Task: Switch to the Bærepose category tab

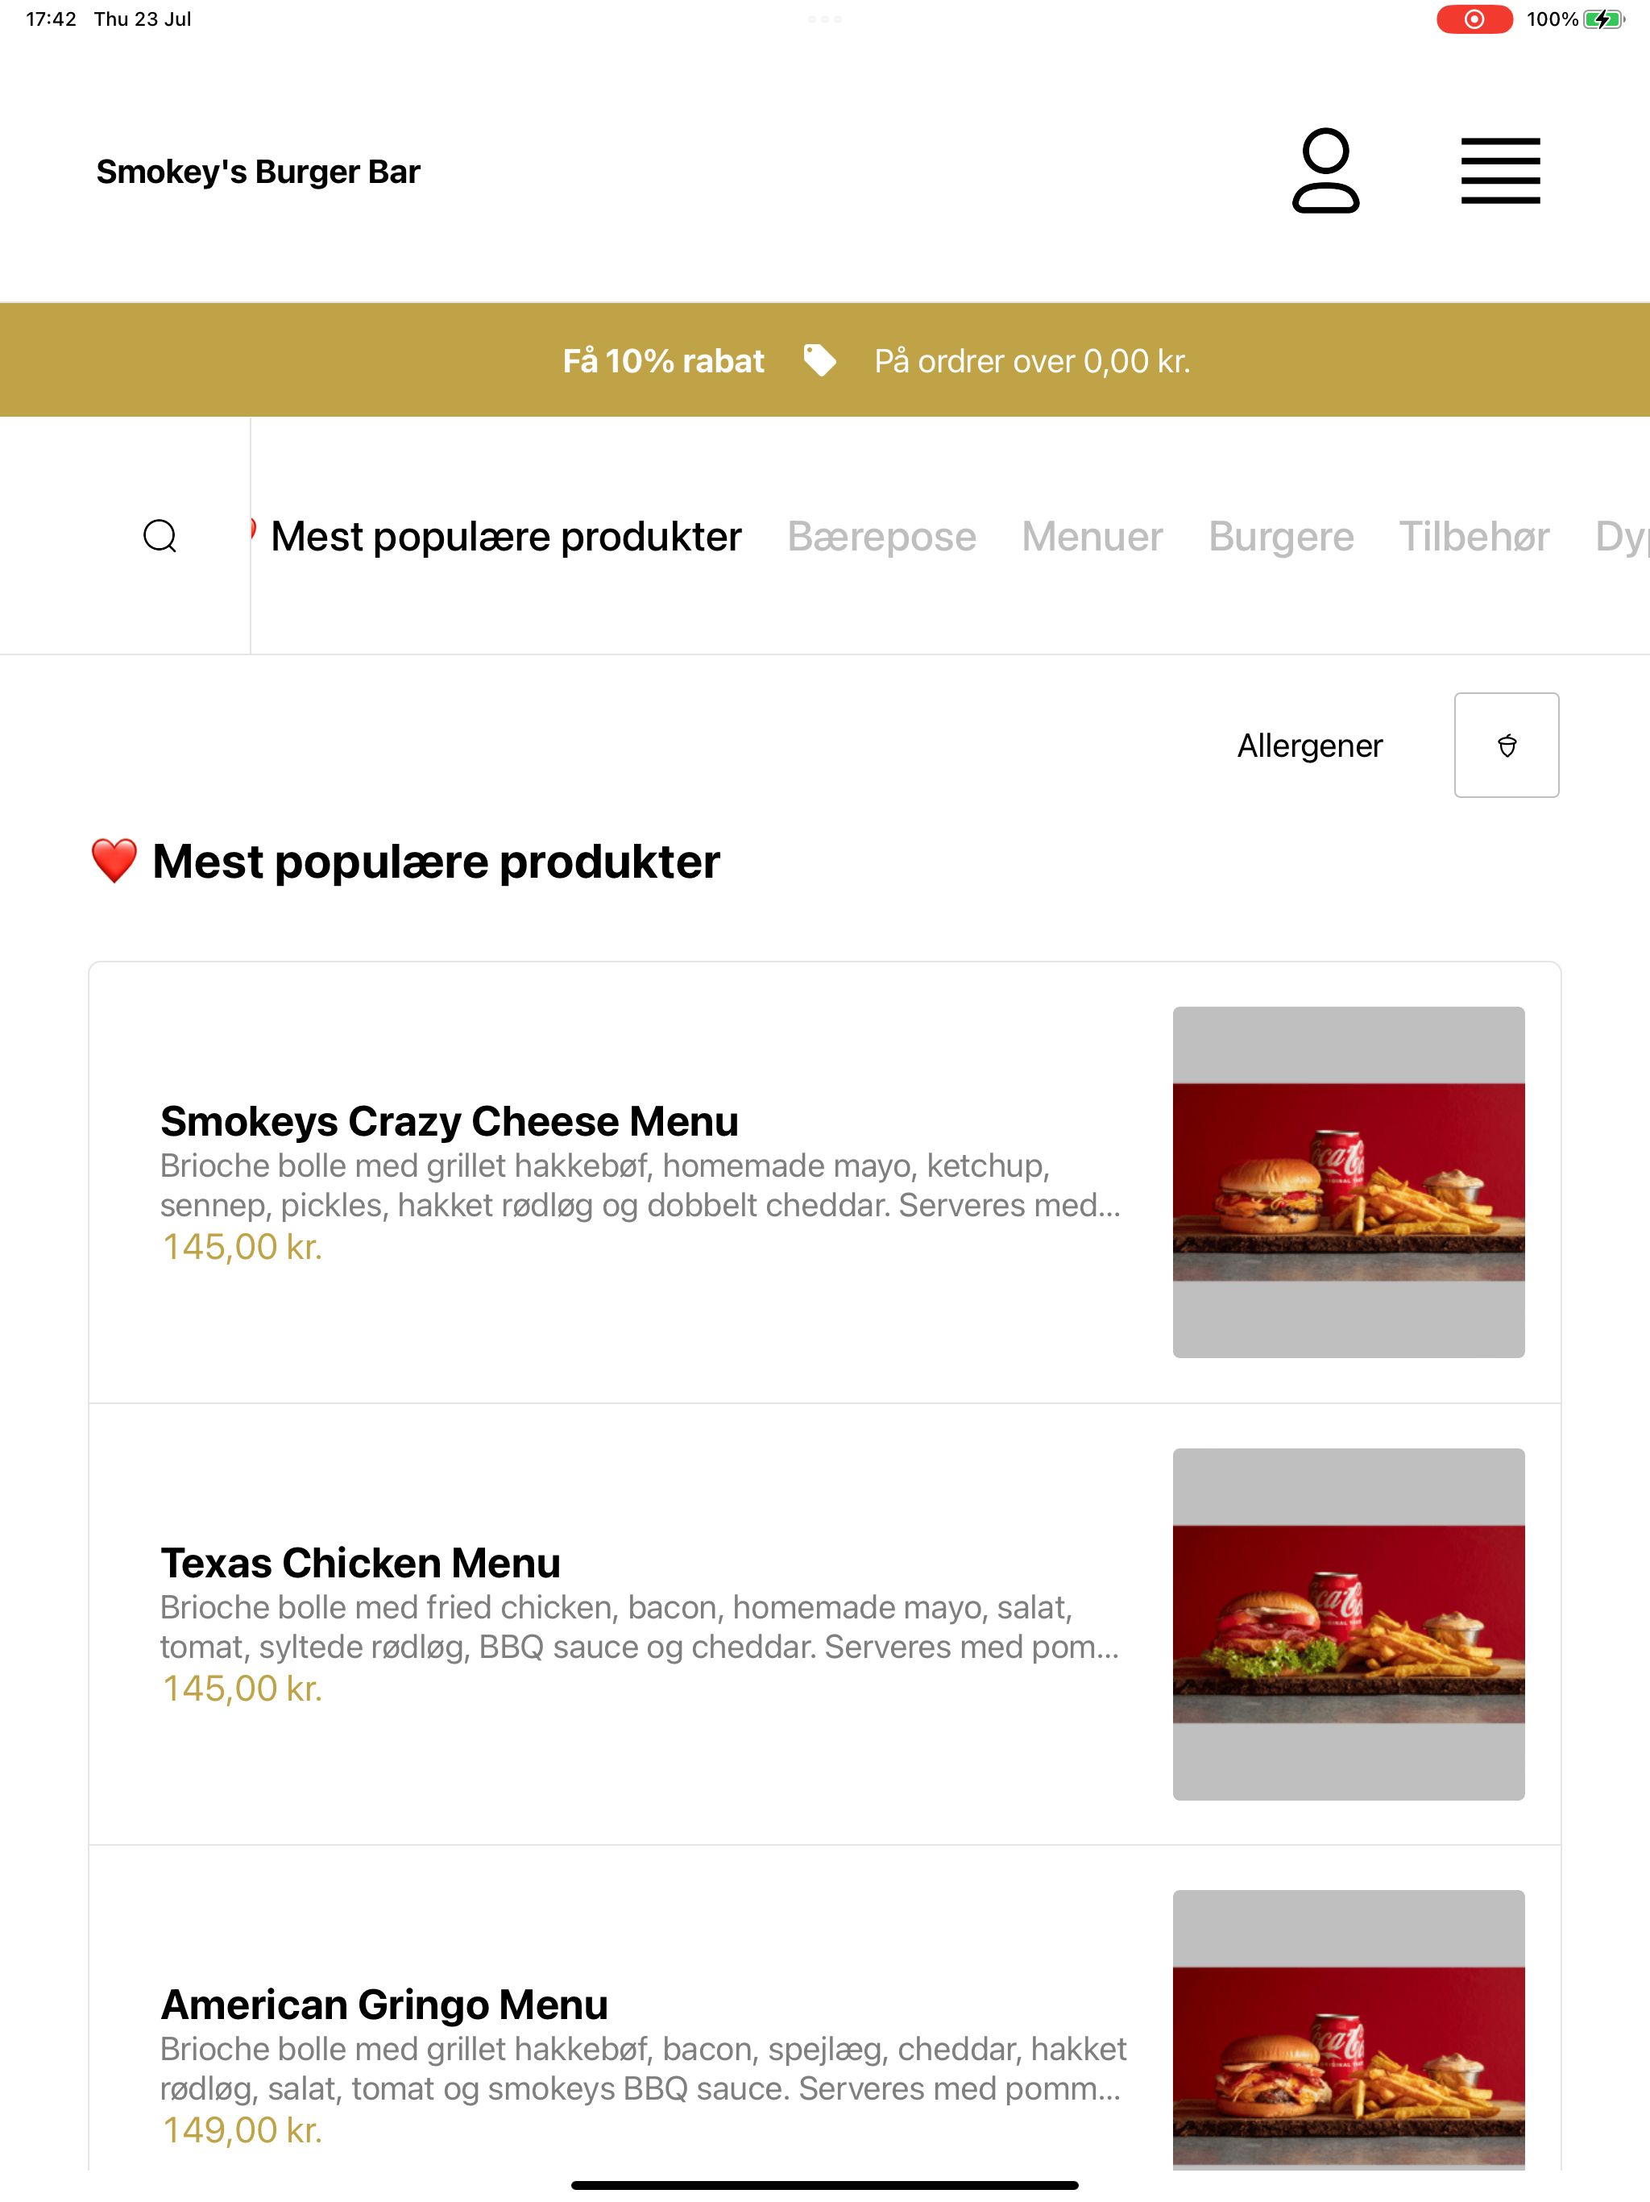Action: (x=881, y=537)
